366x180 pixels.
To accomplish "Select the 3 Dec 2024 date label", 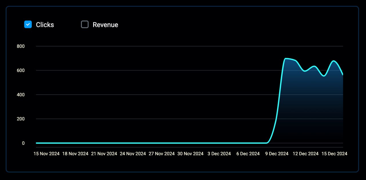I will 219,154.
